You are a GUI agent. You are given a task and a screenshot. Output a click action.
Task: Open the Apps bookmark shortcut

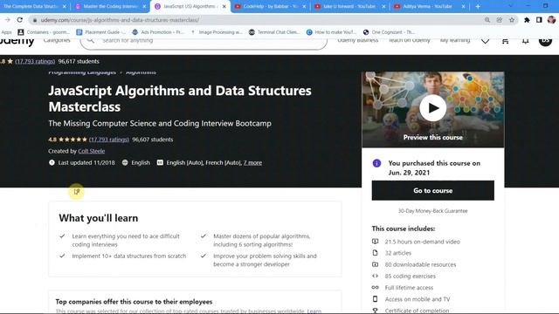point(6,32)
